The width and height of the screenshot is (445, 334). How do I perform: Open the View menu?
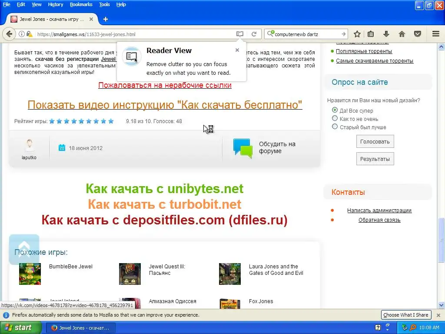pyautogui.click(x=37, y=4)
